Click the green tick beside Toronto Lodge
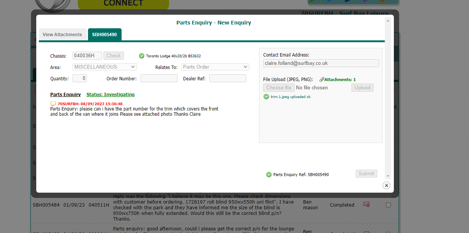This screenshot has height=233, width=469. coord(142,56)
